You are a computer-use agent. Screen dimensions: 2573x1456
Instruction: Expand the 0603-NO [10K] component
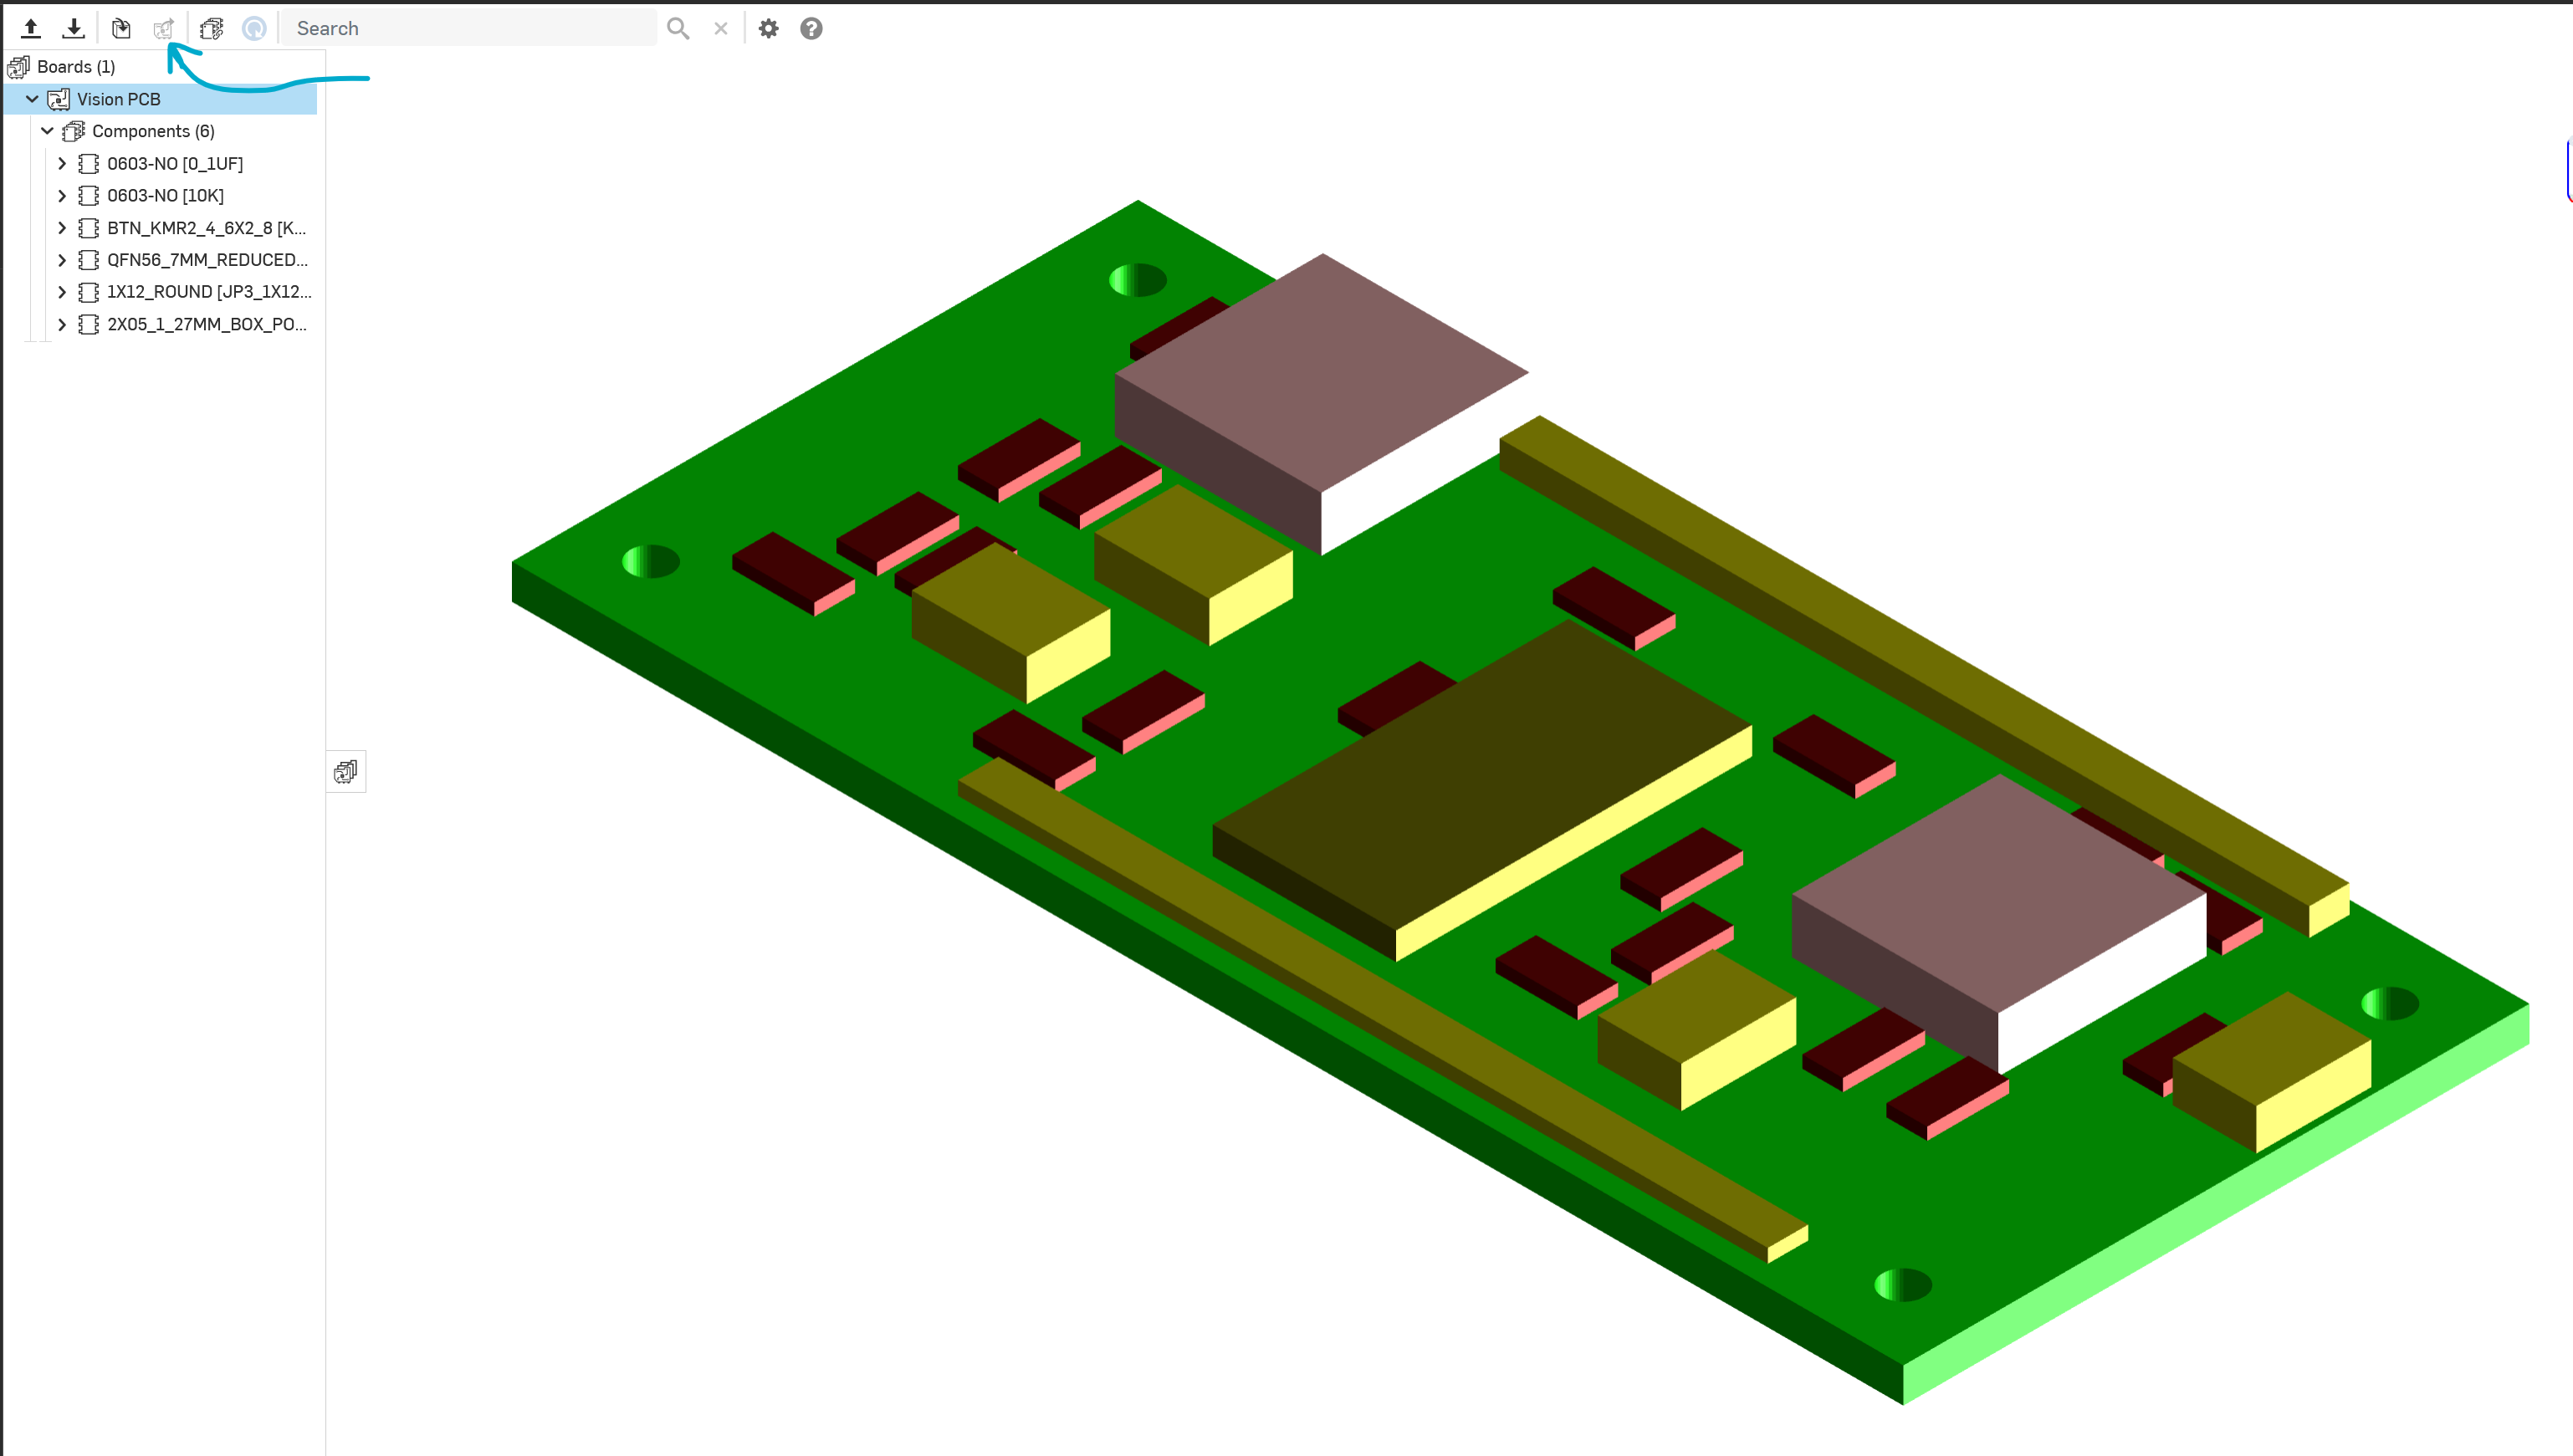click(x=62, y=195)
